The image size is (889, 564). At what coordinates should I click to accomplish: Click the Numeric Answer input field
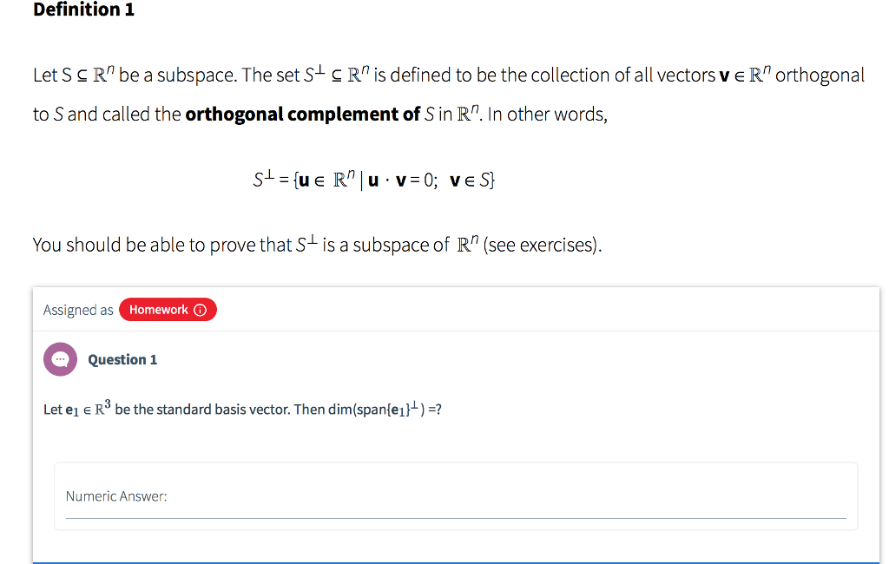pos(458,508)
